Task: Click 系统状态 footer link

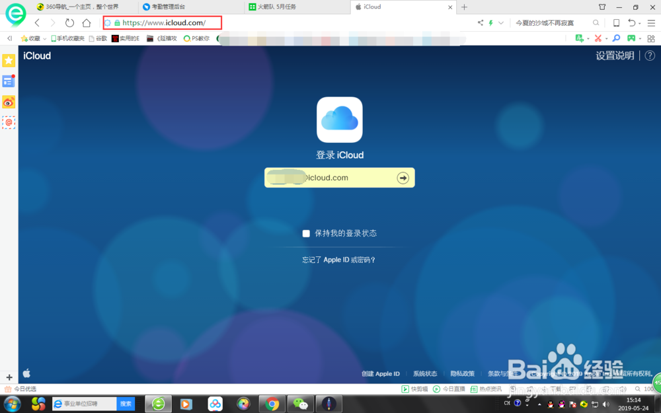Action: pos(425,374)
